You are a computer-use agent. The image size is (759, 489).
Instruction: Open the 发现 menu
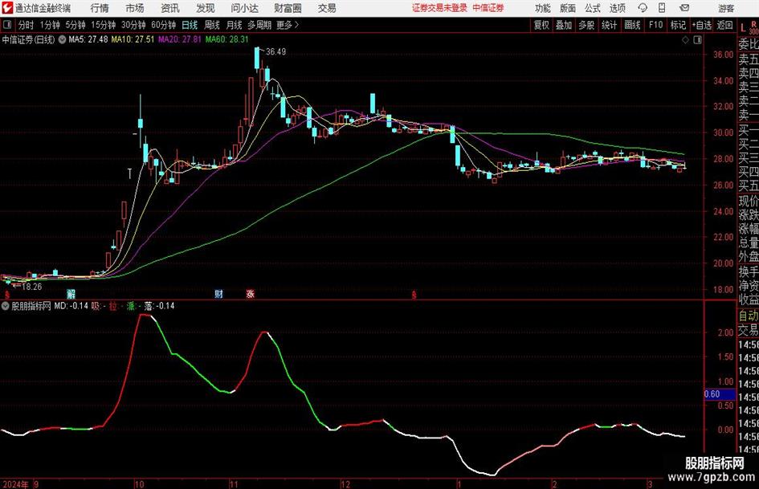206,8
